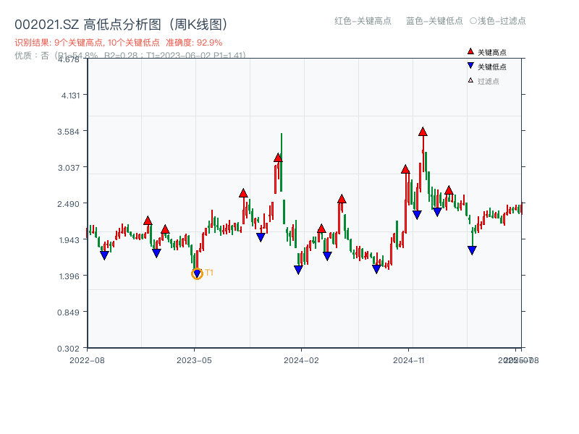The height and width of the screenshot is (434, 579).
Task: Click the 2024-11 date label on x-axis
Action: 410,358
